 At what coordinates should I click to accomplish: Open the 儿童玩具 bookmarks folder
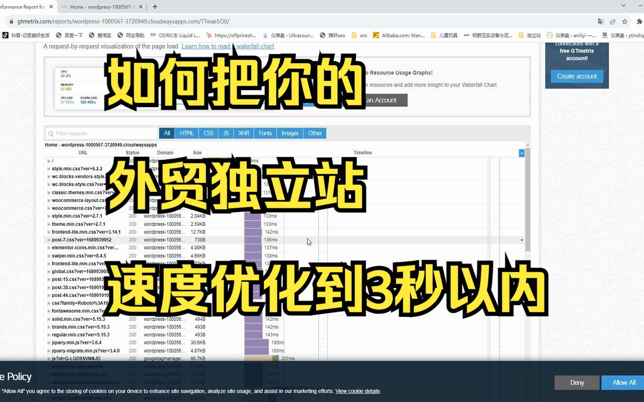[x=444, y=35]
